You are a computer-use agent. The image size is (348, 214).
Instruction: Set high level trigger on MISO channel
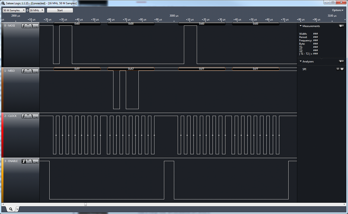(x=28, y=71)
